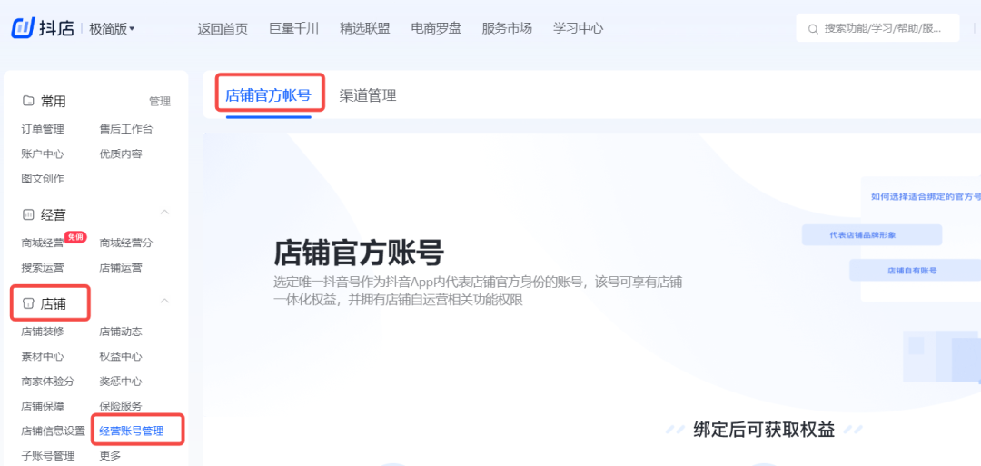Viewport: 981px width, 466px height.
Task: Click the 常用 folder icon
Action: point(28,101)
